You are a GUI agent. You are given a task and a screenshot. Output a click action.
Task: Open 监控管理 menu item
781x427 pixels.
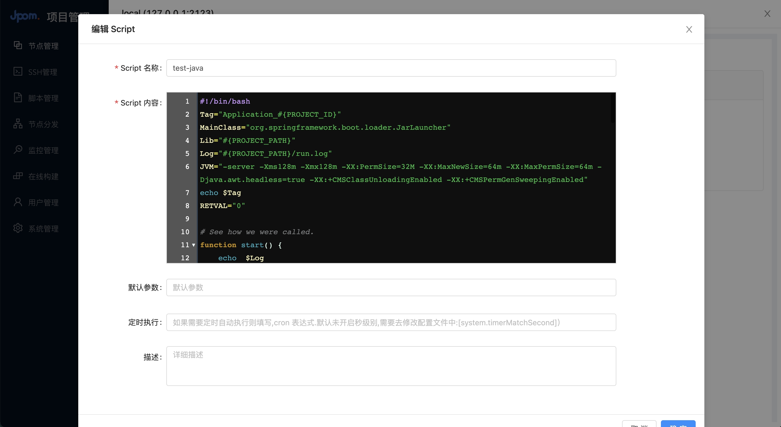[x=39, y=150]
